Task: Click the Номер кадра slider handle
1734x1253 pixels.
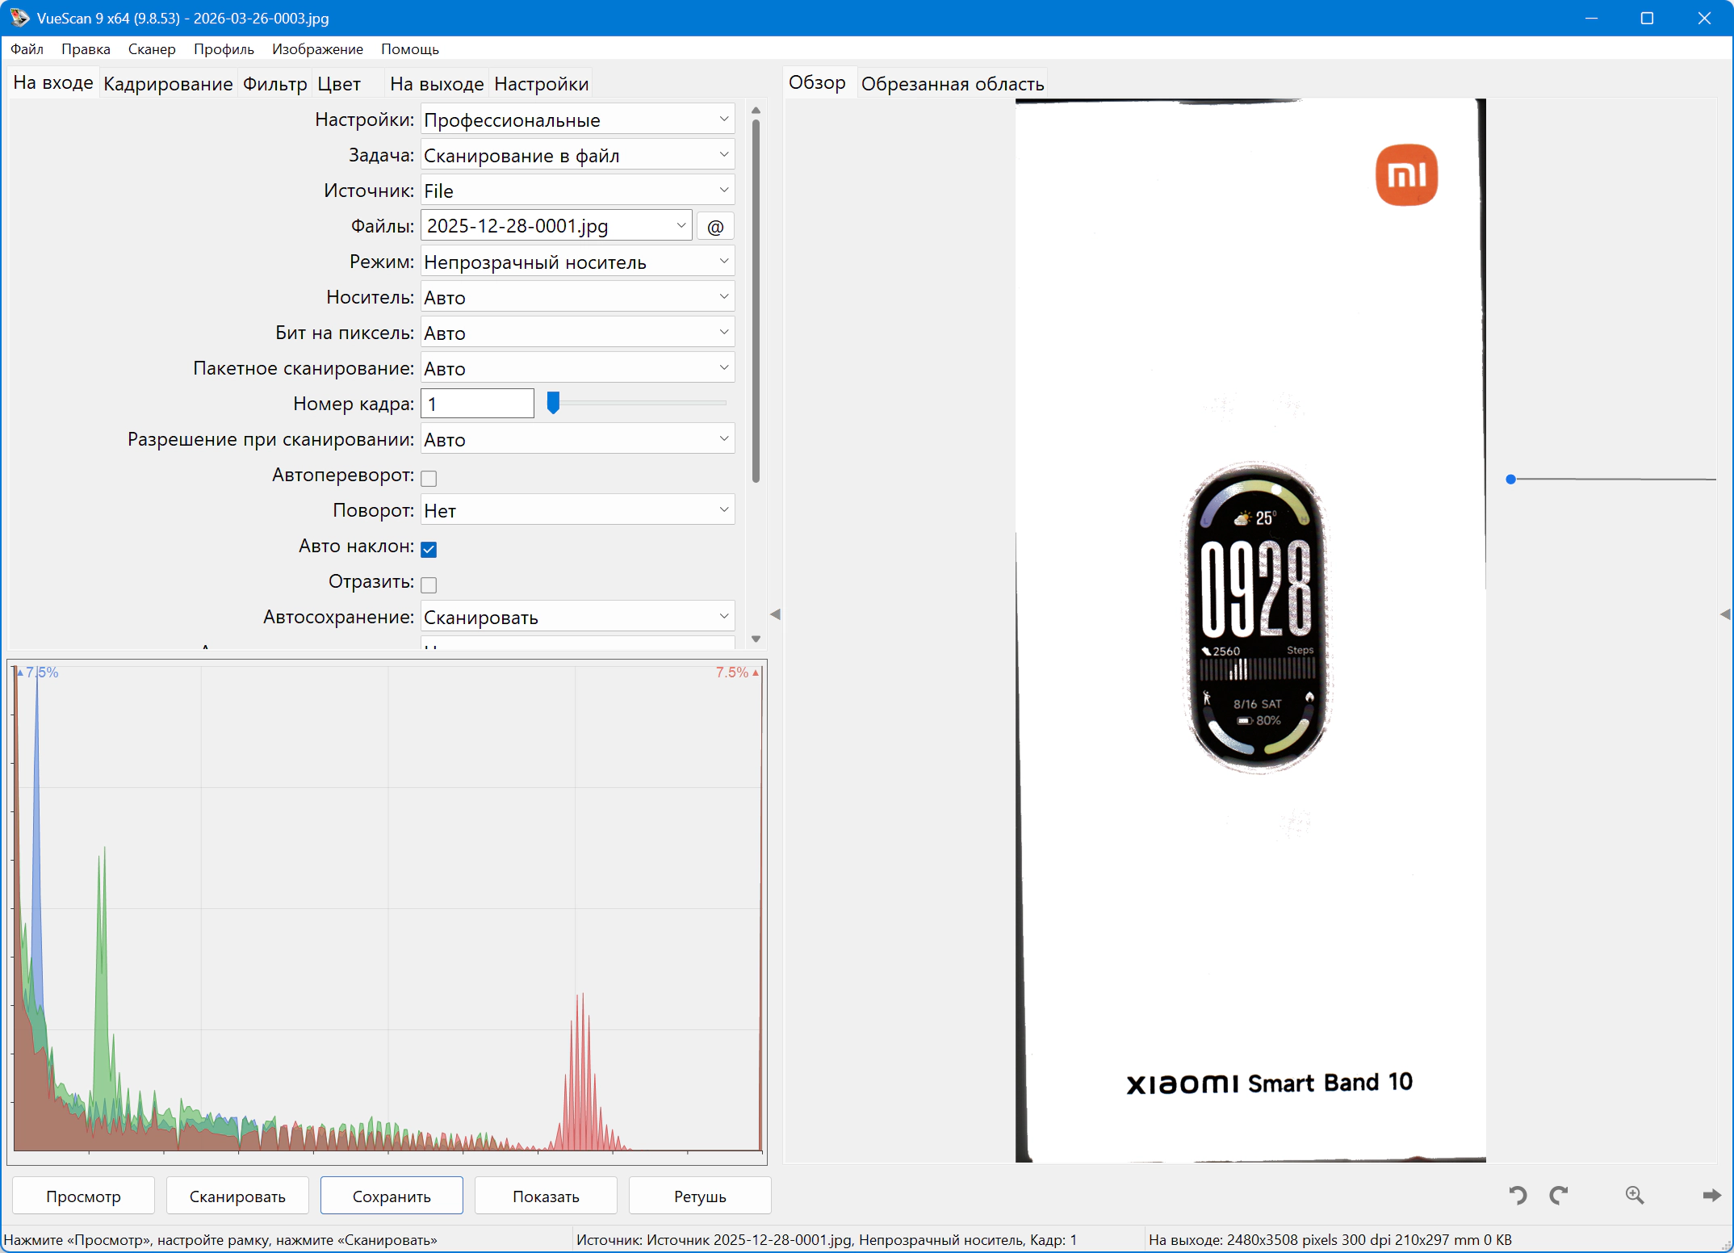Action: tap(553, 402)
